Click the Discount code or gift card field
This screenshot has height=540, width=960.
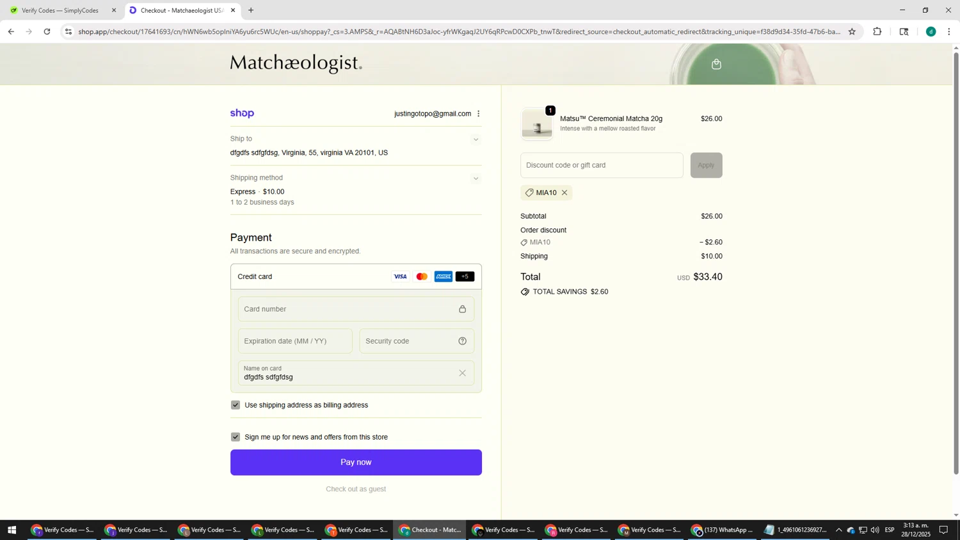tap(602, 165)
